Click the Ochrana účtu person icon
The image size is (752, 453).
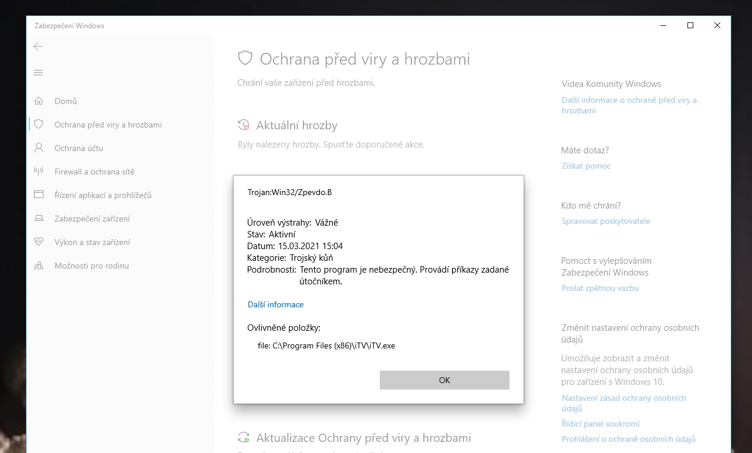pos(39,148)
